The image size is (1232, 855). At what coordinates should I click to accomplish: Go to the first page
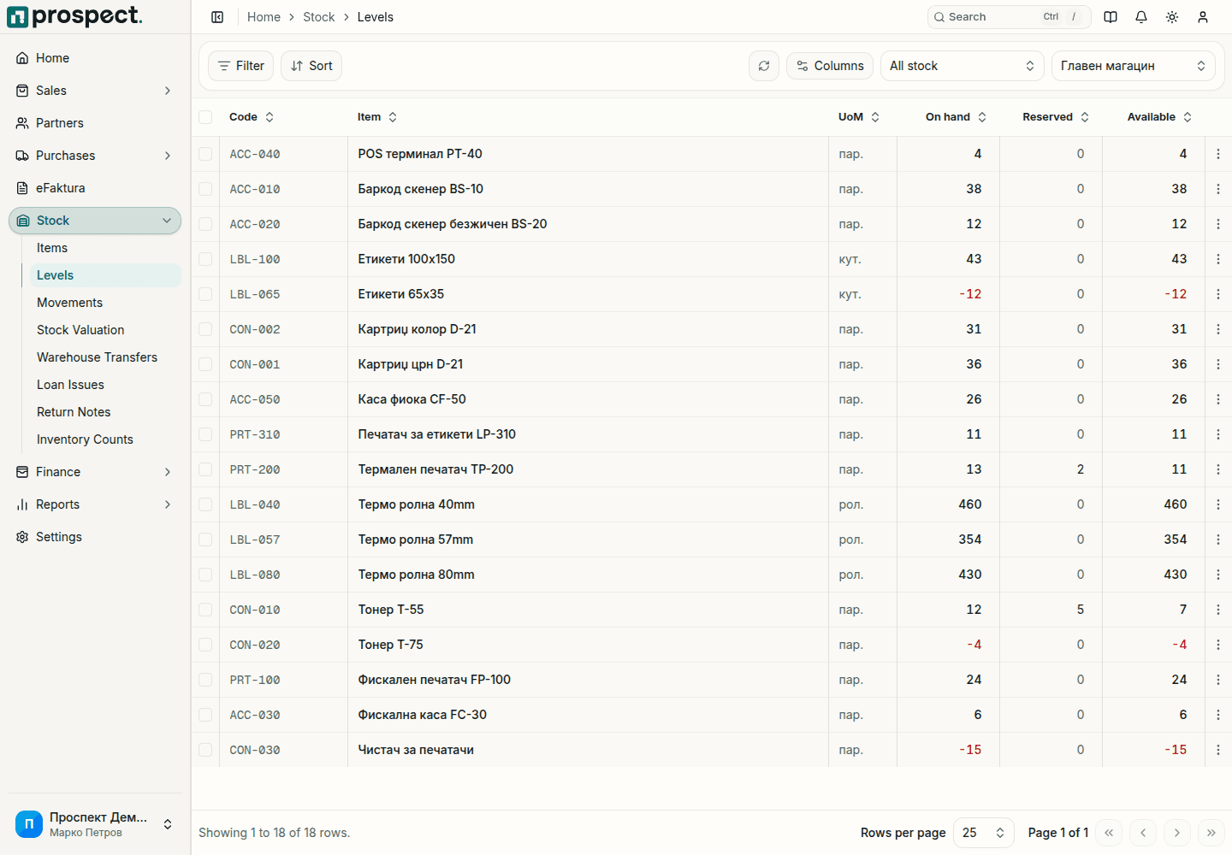[x=1109, y=833]
